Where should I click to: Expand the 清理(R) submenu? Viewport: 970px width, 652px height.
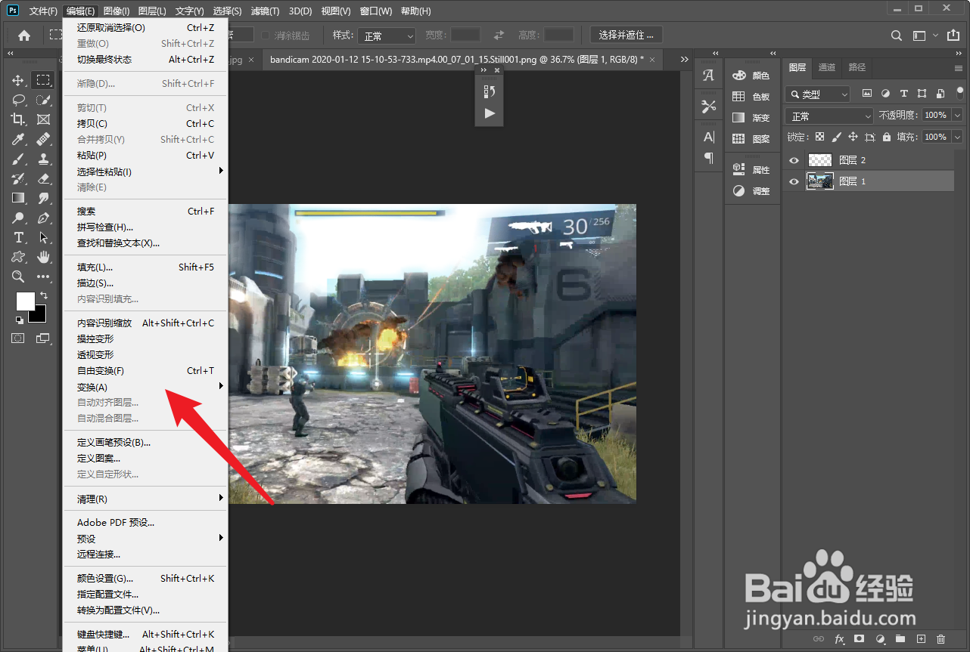(x=145, y=499)
